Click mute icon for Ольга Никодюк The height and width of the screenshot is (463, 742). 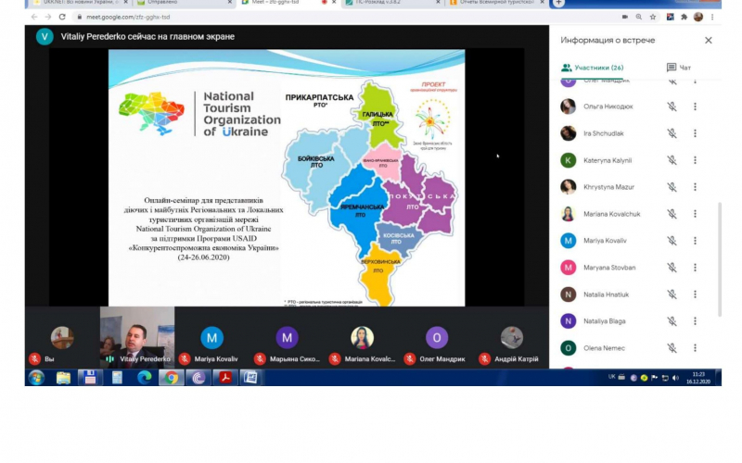click(672, 106)
